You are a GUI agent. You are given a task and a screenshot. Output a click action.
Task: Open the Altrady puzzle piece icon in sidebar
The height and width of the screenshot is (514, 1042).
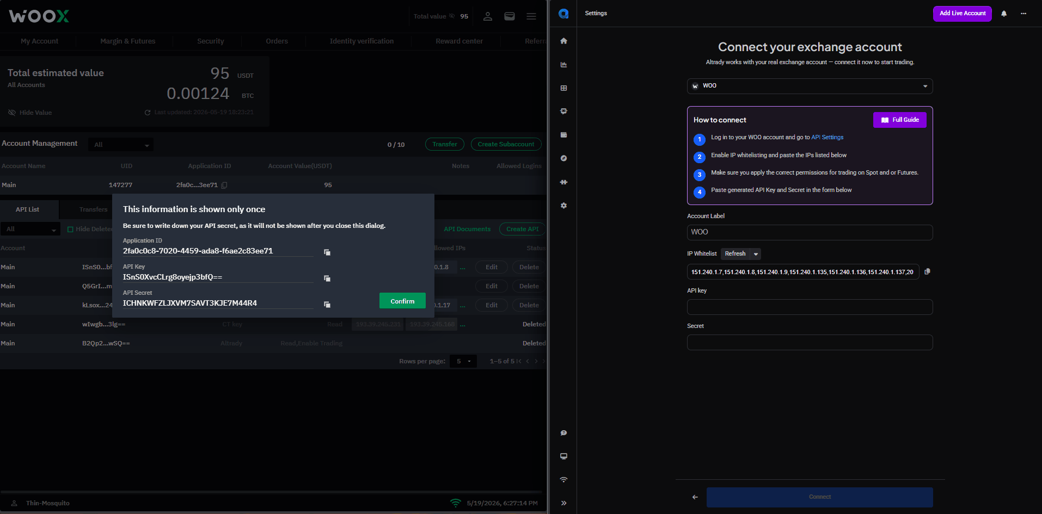563,182
